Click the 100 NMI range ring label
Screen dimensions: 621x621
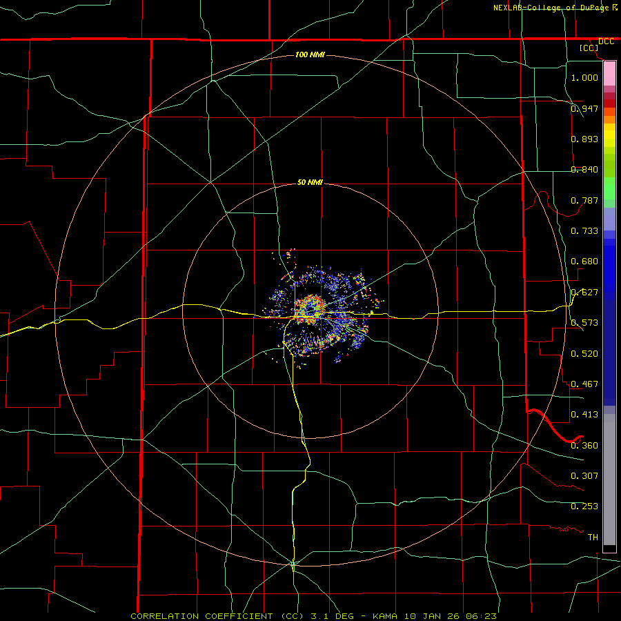pyautogui.click(x=310, y=55)
